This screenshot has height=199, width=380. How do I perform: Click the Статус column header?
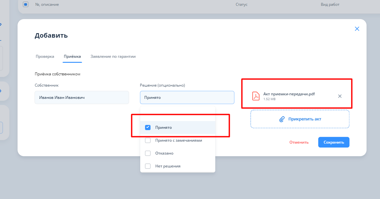[241, 5]
